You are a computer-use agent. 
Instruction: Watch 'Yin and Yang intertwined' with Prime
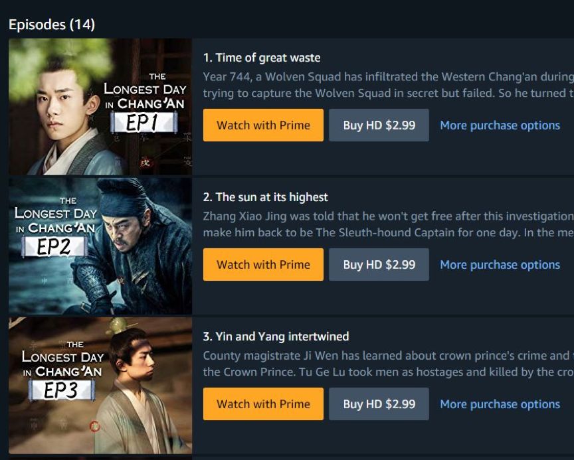pos(263,404)
